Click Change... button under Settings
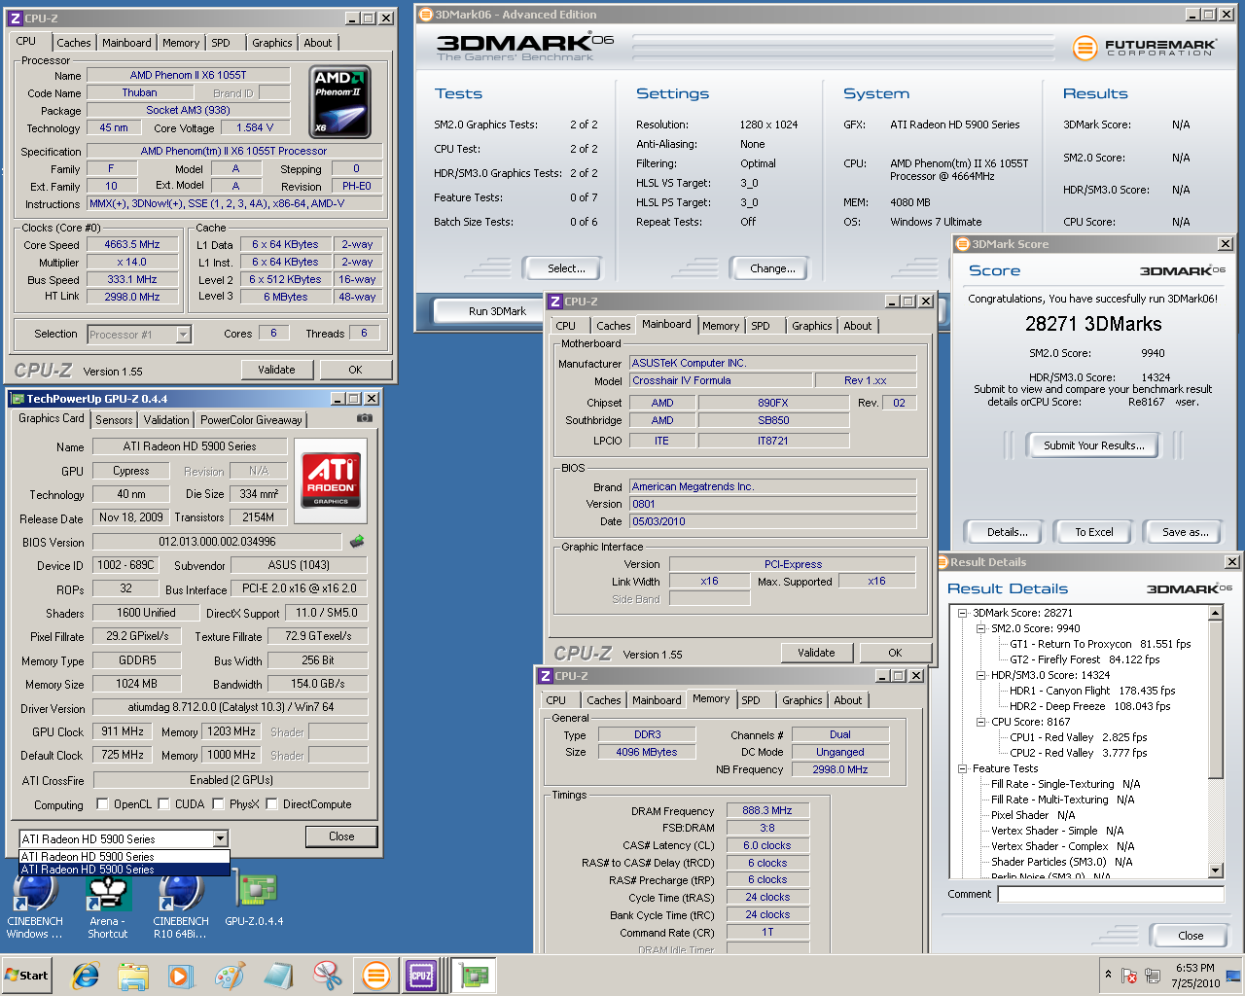The image size is (1245, 996). pos(772,268)
